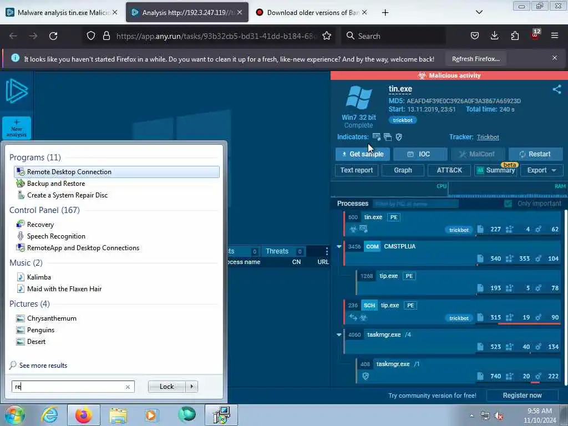The height and width of the screenshot is (426, 568).
Task: Select the SCH tip.exe process 236
Action: (452, 311)
